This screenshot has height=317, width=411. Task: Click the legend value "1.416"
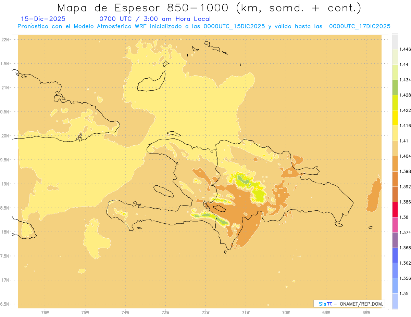click(405, 126)
